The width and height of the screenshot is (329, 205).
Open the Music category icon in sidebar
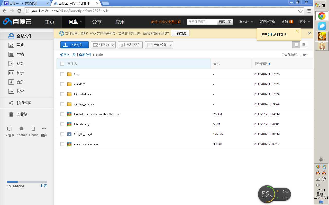(11, 82)
